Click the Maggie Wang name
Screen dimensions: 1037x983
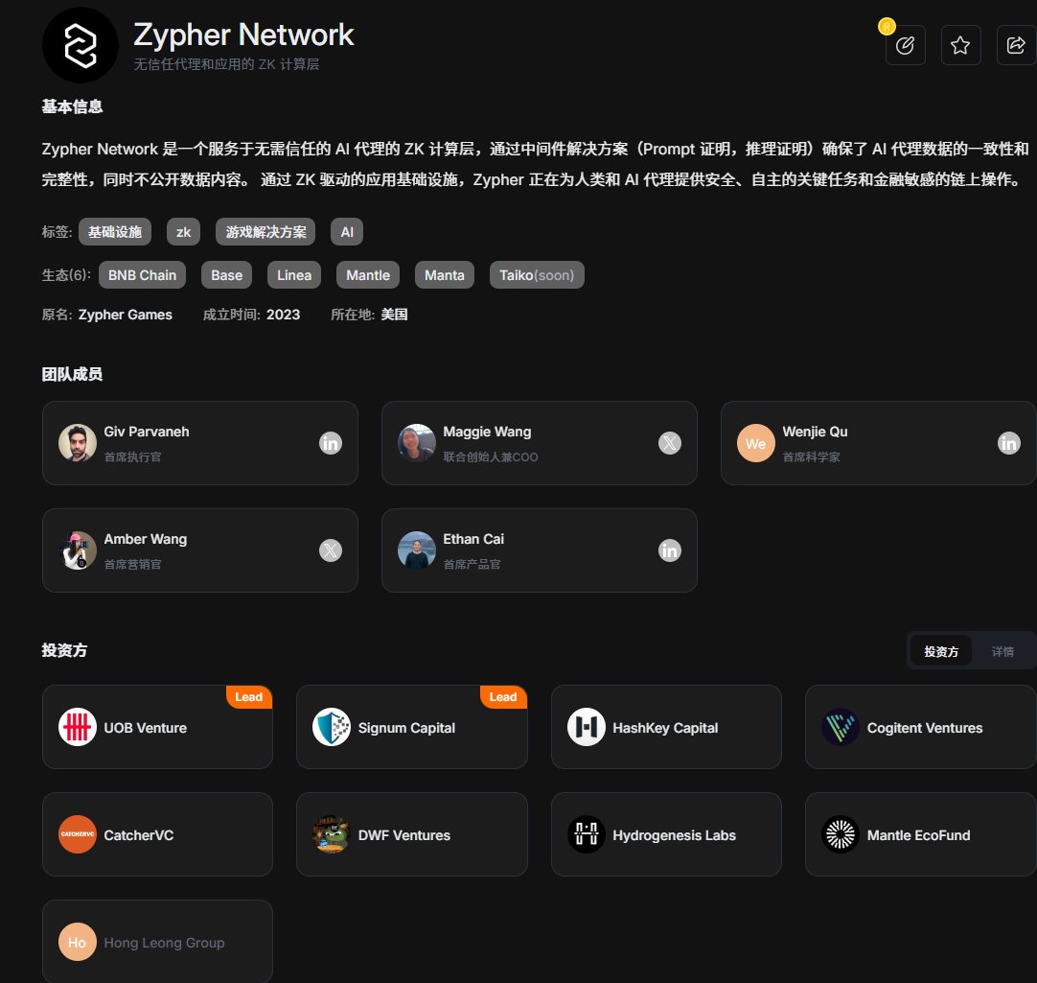coord(487,432)
